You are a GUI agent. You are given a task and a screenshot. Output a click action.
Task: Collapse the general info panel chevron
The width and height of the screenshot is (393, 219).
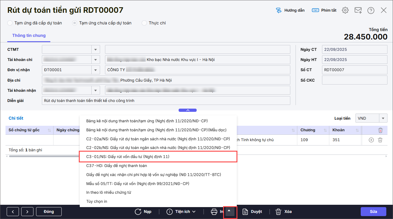coord(188,110)
